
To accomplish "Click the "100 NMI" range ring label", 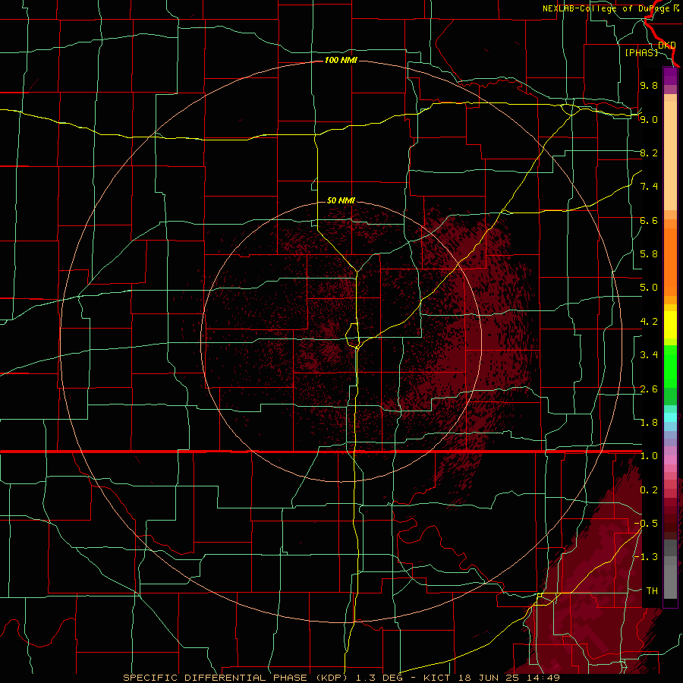I will pyautogui.click(x=341, y=60).
